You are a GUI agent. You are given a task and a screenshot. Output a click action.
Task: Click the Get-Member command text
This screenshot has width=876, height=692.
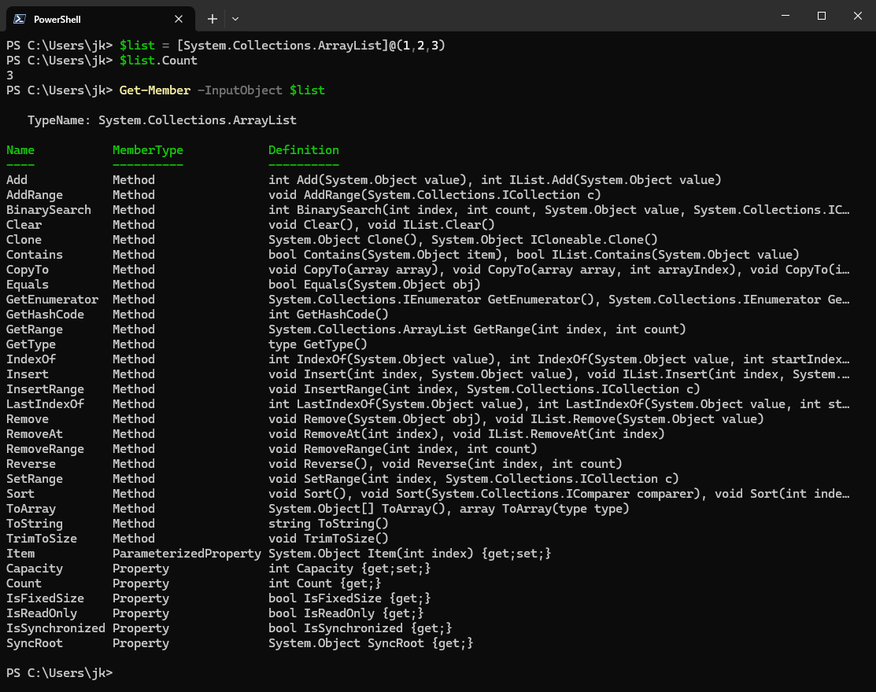pos(154,90)
